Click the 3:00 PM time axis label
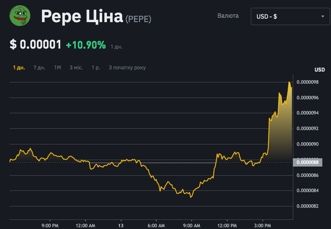 pos(263,226)
